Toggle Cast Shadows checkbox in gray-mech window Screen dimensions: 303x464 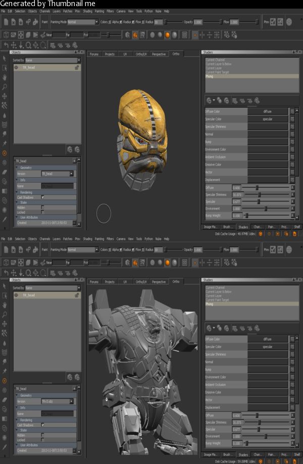[x=42, y=425]
